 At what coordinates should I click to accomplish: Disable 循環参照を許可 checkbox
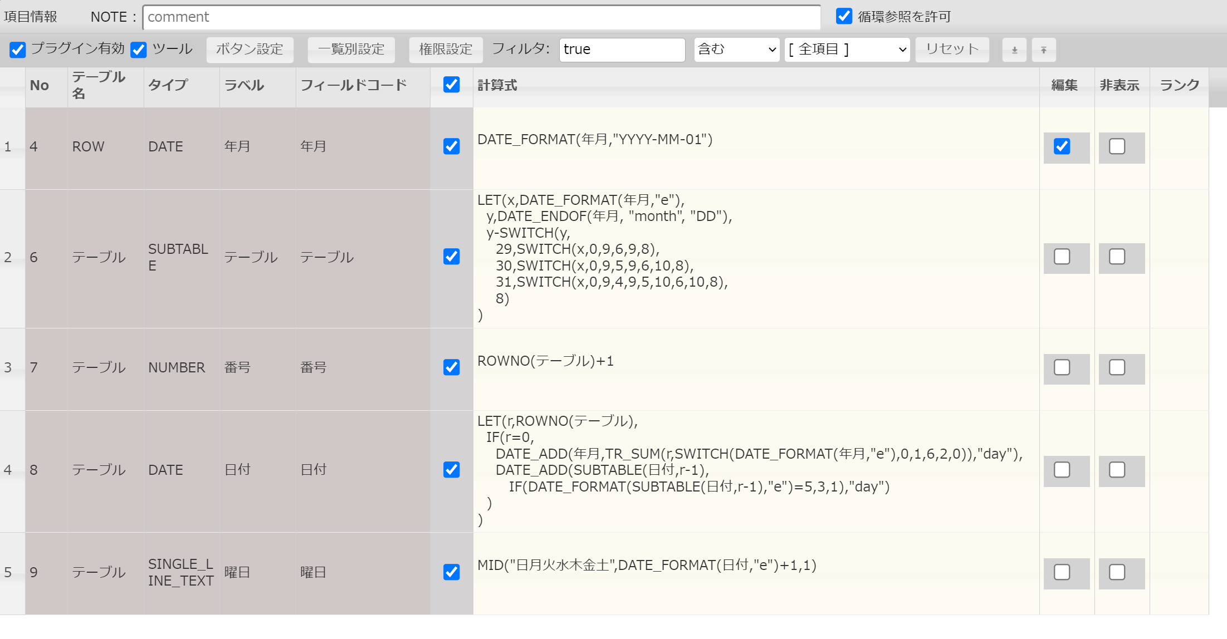(x=844, y=16)
